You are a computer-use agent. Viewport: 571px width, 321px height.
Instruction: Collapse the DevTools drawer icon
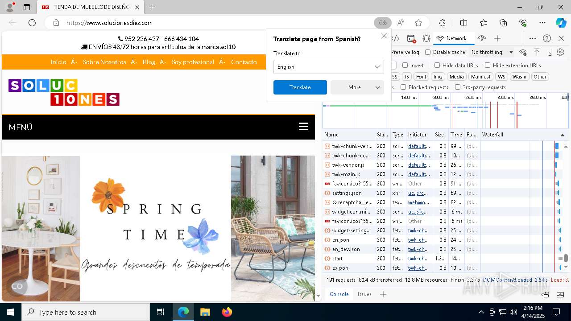tap(560, 294)
